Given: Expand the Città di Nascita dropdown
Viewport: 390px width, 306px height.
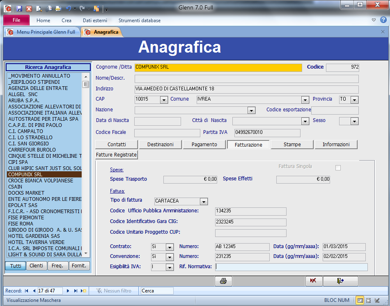Looking at the screenshot, I should [x=305, y=122].
